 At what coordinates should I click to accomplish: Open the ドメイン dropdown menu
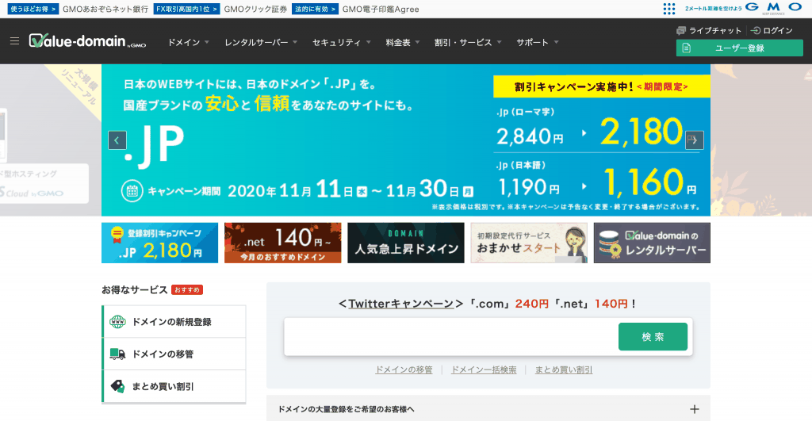click(x=189, y=43)
